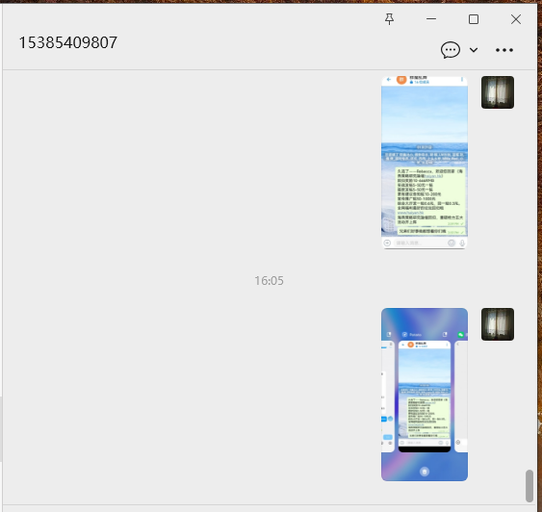Screen dimensions: 542x512
Task: Expand the dropdown arrow beside chat icon
Action: [x=474, y=50]
